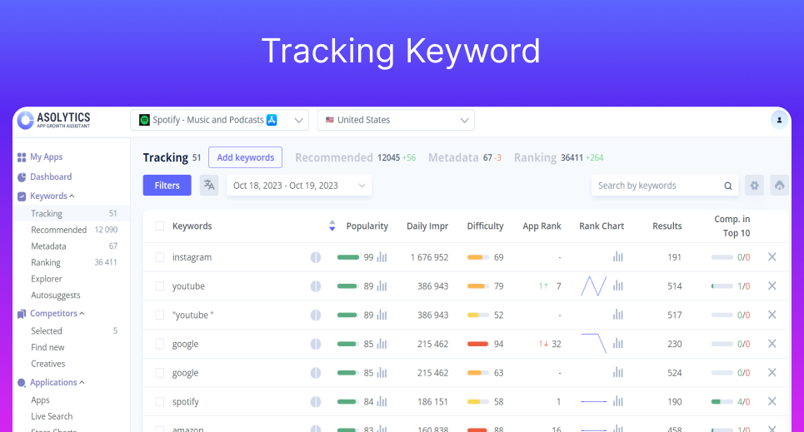804x432 pixels.
Task: Open rank chart bars for instagram
Action: [x=618, y=256]
